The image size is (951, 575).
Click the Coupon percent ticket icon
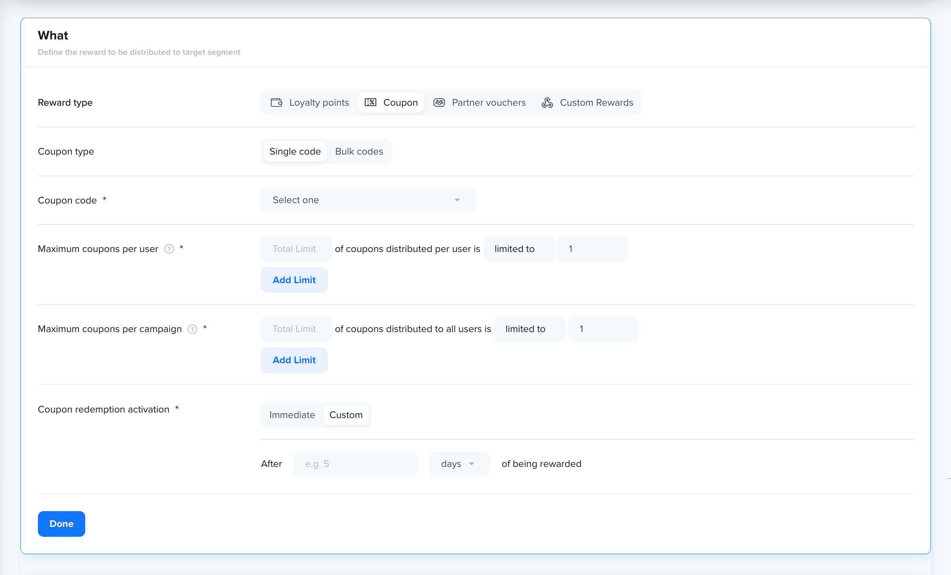coord(370,103)
